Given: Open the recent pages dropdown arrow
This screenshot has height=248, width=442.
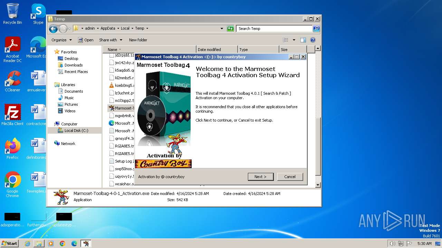Looking at the screenshot, I should 69,29.
